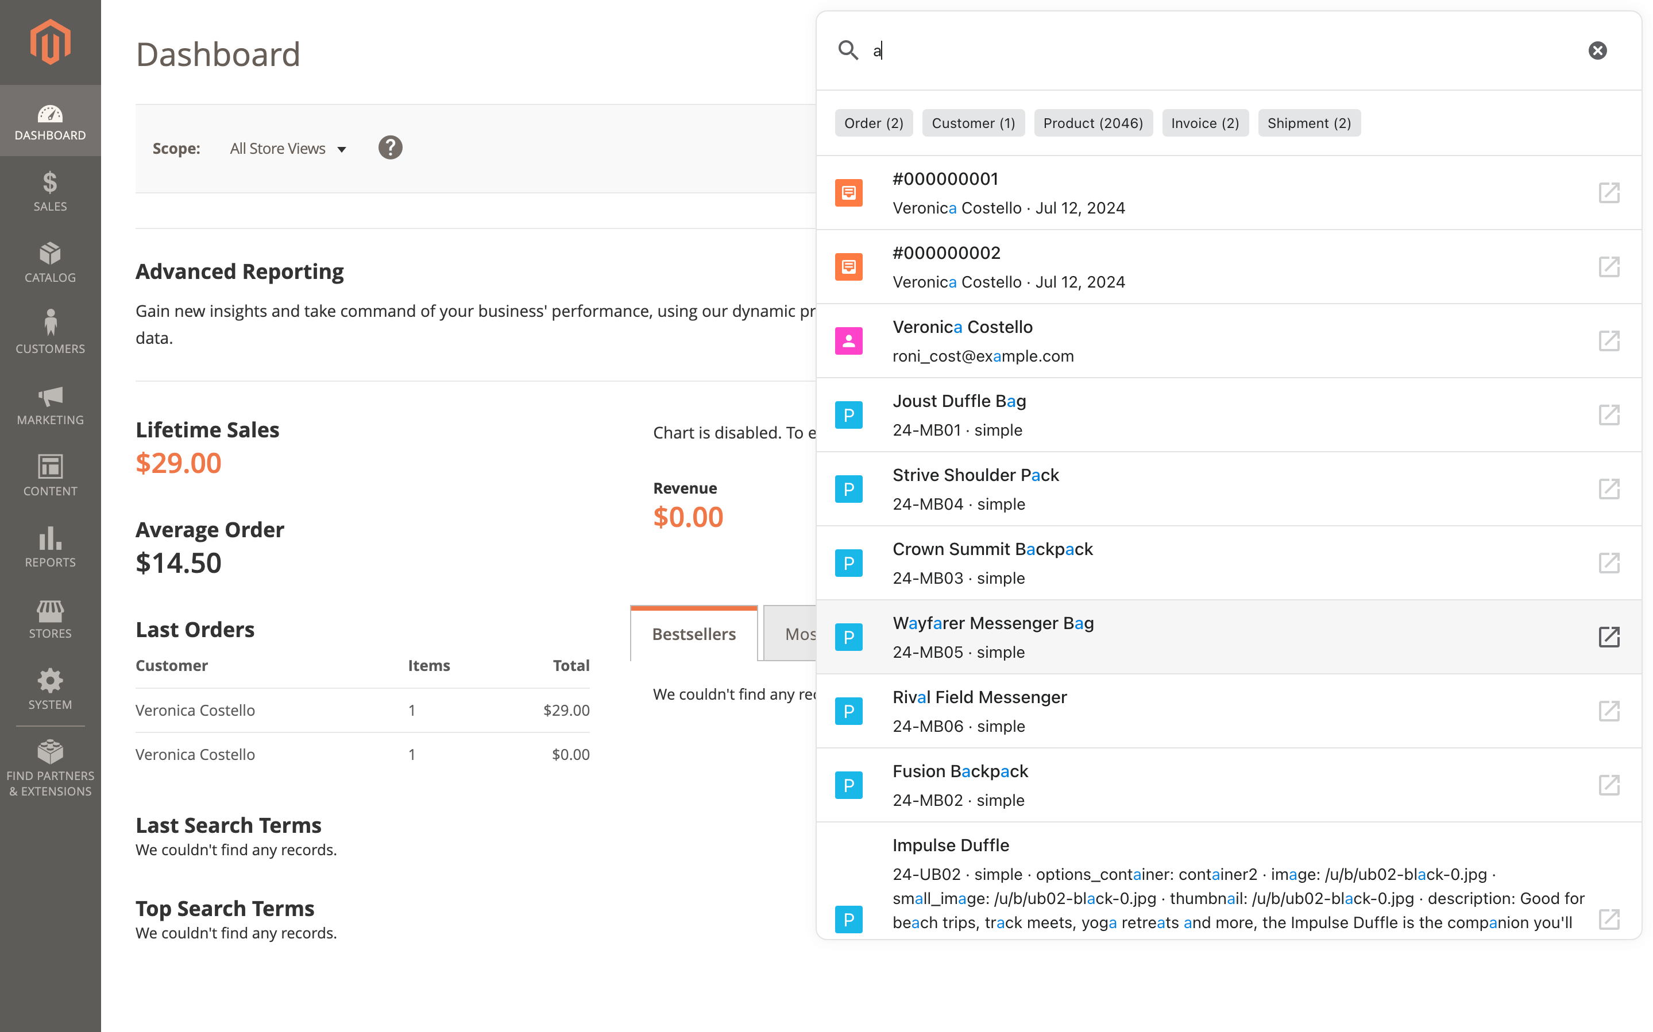This screenshot has width=1653, height=1032.
Task: Open the System gear menu
Action: tap(50, 689)
